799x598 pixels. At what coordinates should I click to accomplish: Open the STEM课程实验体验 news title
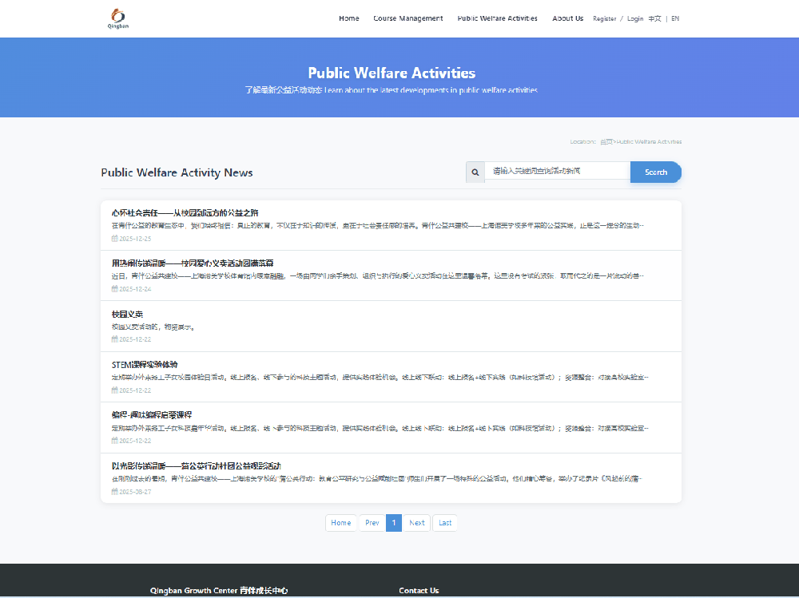tap(145, 365)
